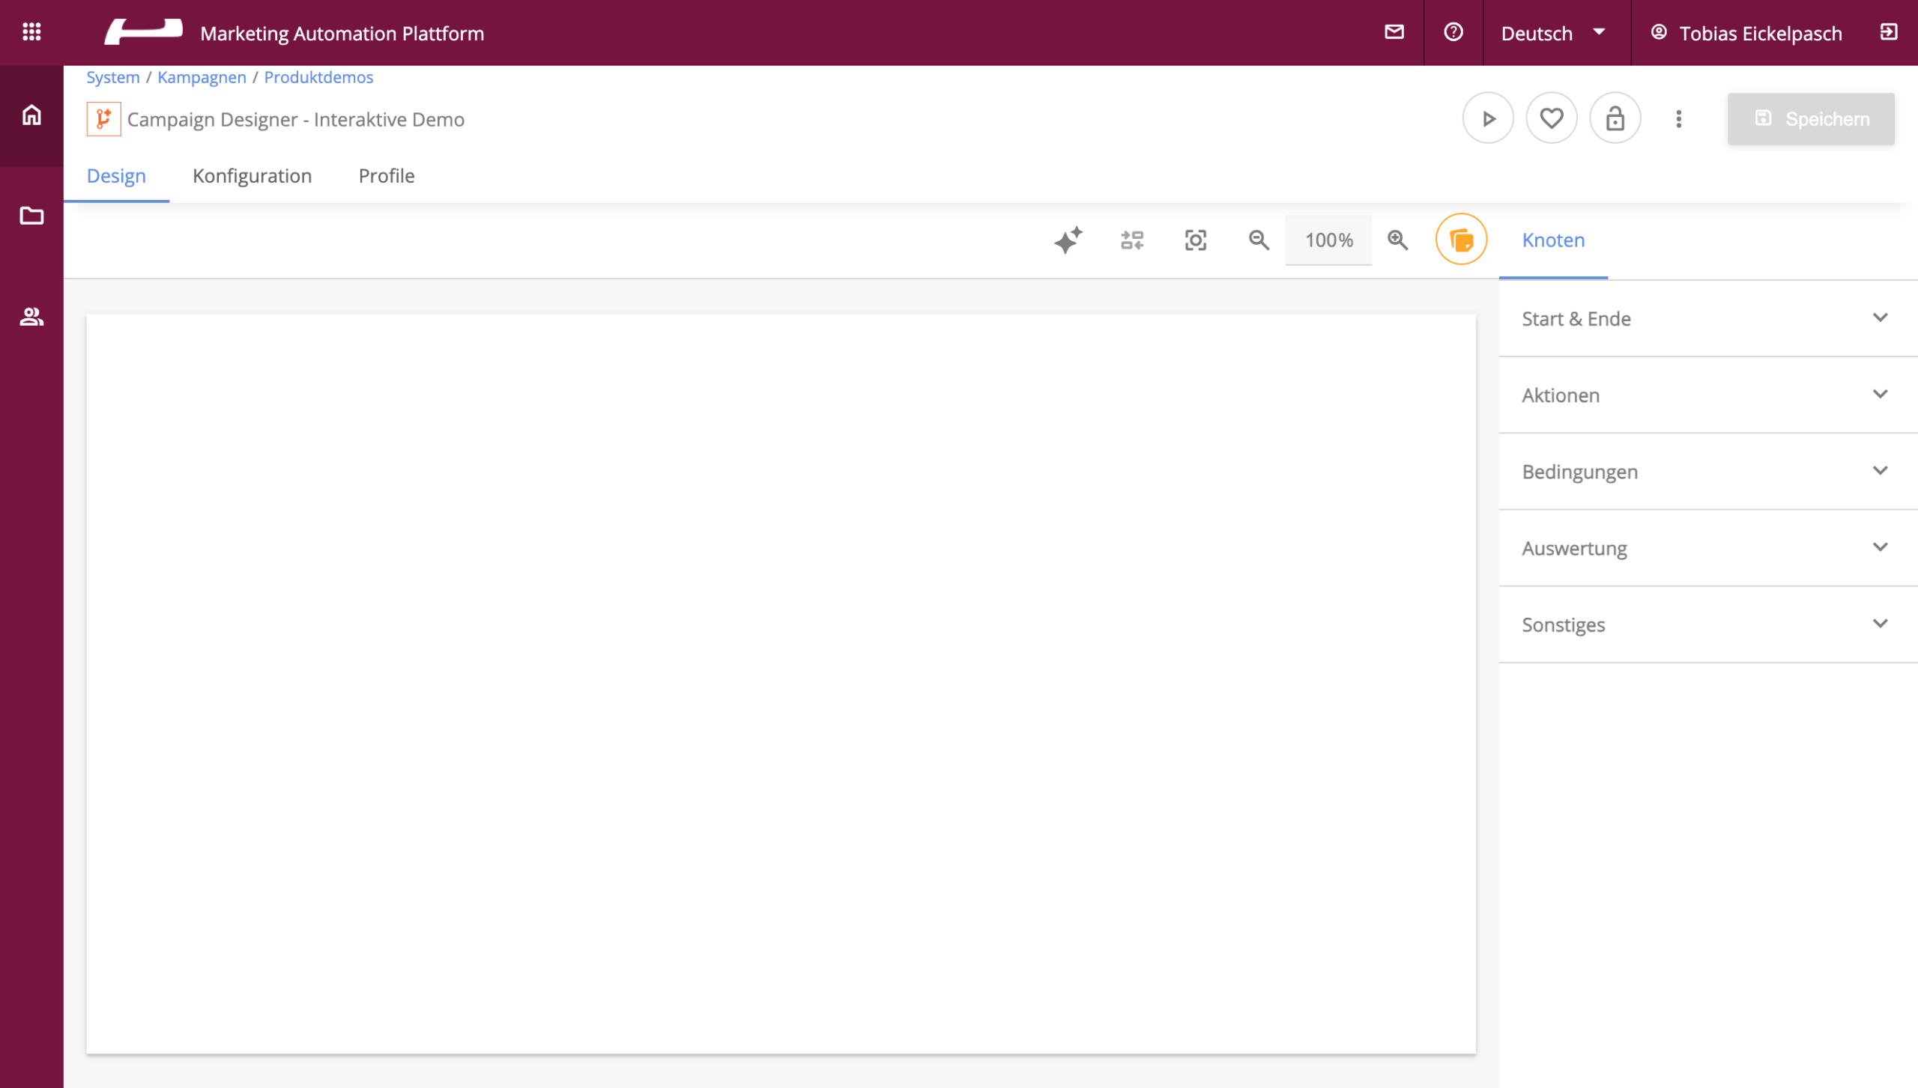Screen dimensions: 1918x1088
Task: Click the fit-to-screen icon
Action: click(1195, 240)
